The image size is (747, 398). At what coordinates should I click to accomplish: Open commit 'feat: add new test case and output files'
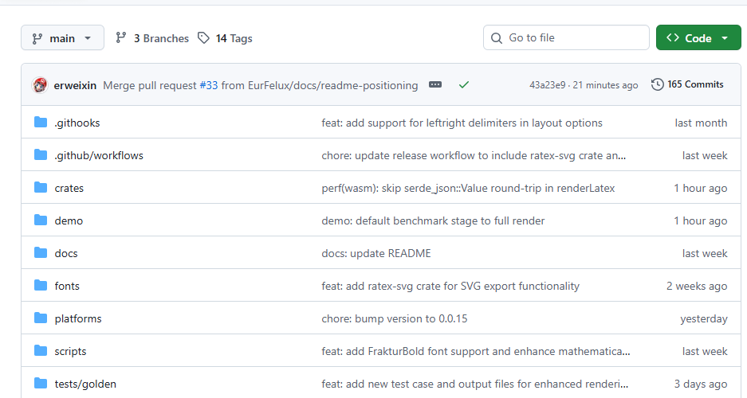click(474, 384)
